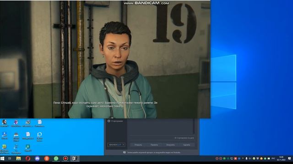Open the taskbar clock and date
293x164 pixels.
click(281, 159)
